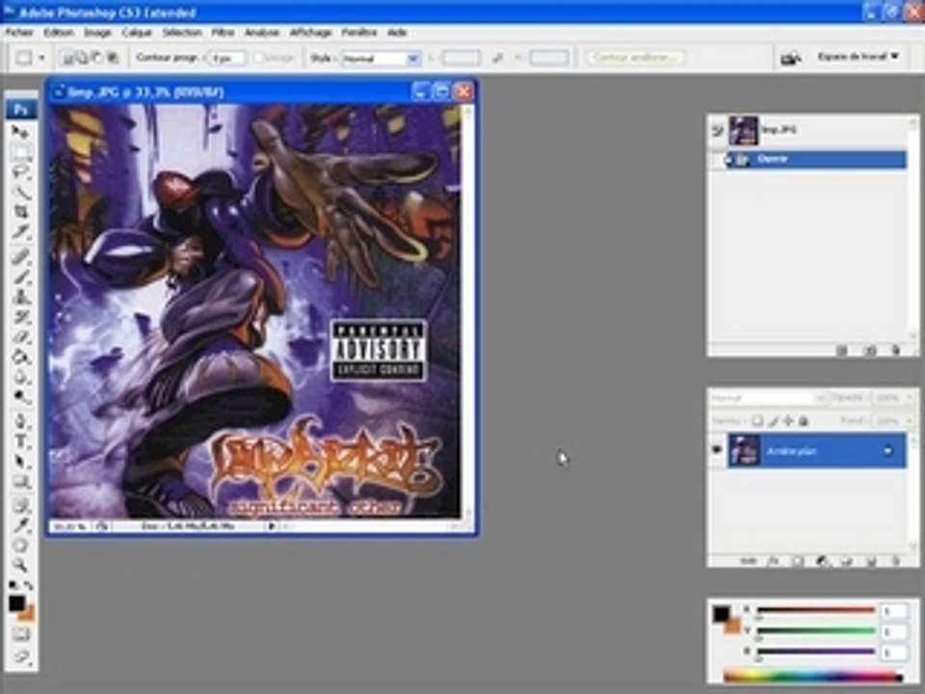Select the Notes tool
925x694 pixels.
click(21, 505)
